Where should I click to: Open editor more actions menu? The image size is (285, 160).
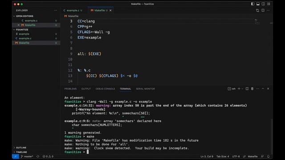[268, 10]
